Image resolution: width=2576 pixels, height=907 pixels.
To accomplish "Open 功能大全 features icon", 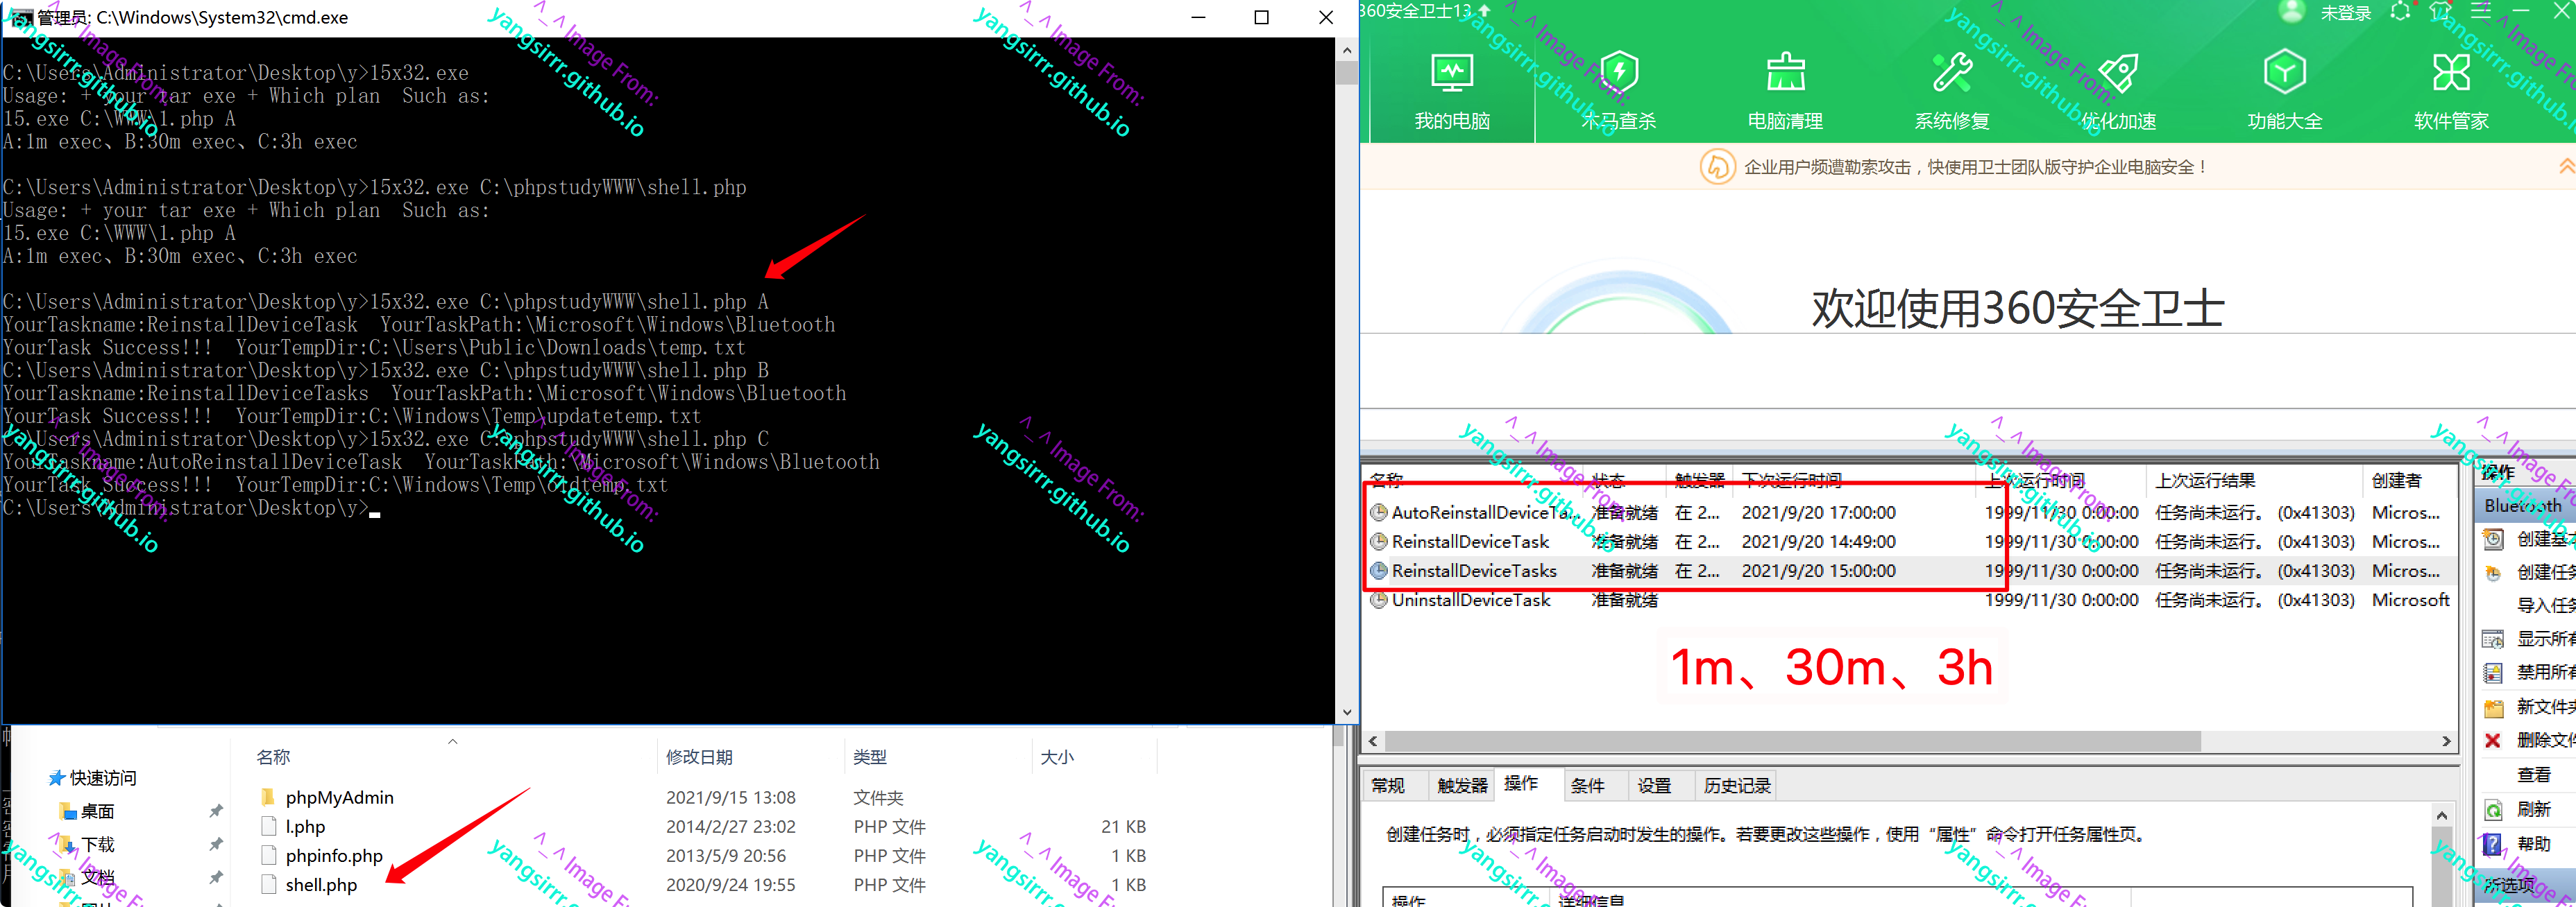I will [2284, 91].
